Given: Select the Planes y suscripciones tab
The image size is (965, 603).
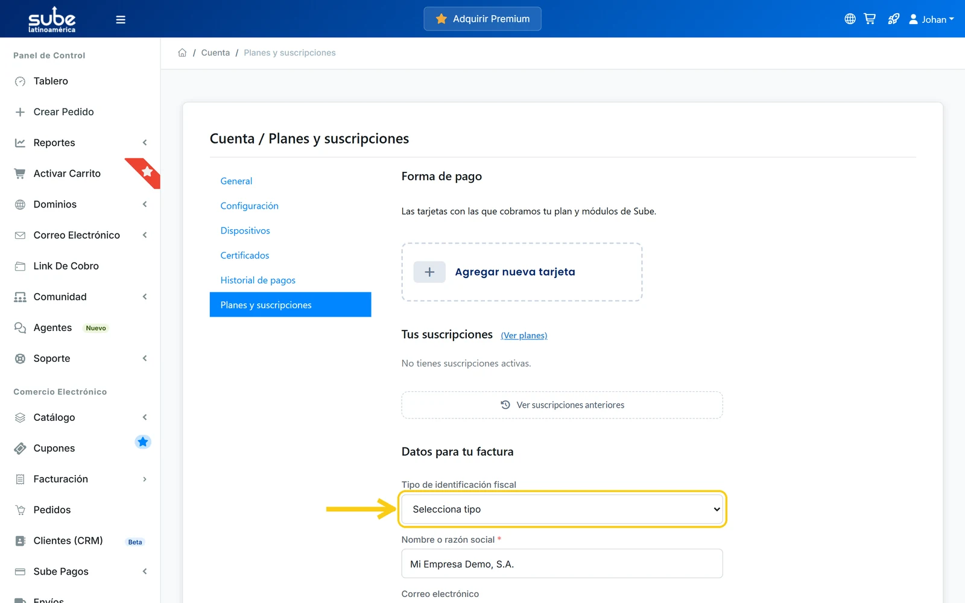Looking at the screenshot, I should click(x=290, y=305).
